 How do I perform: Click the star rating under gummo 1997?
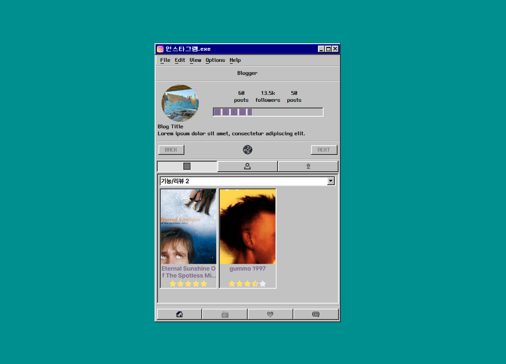click(248, 284)
